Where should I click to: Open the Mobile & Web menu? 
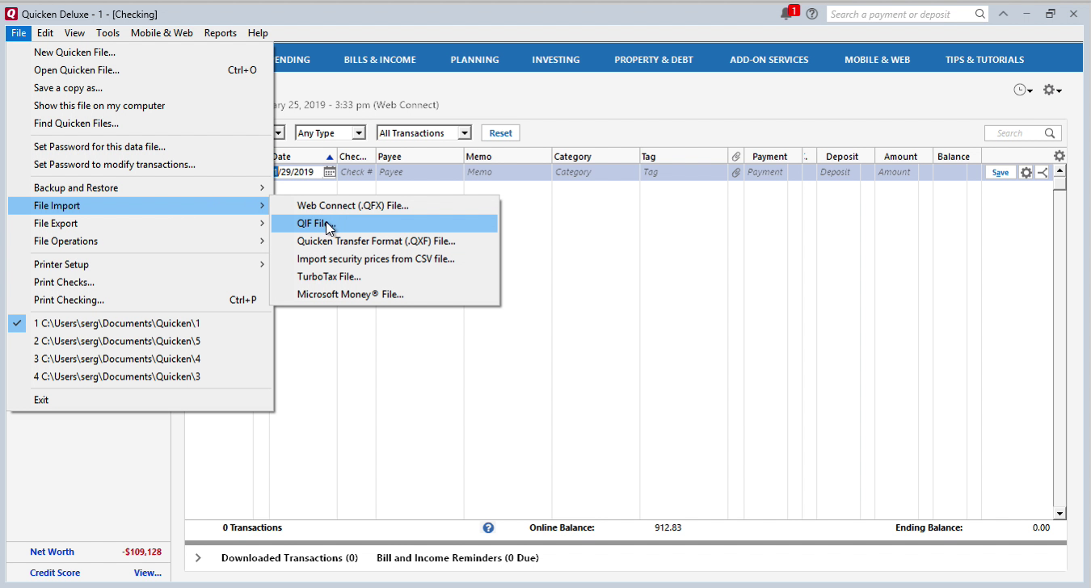(x=162, y=33)
